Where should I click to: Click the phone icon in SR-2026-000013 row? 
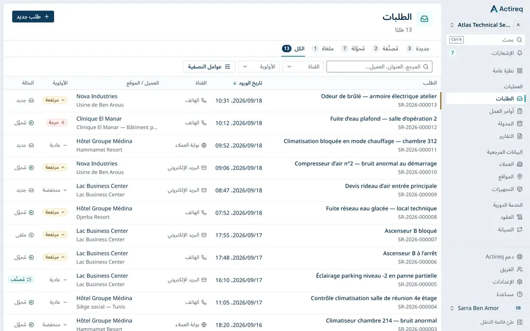(204, 100)
